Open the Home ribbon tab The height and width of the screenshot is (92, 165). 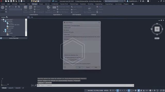3,4
